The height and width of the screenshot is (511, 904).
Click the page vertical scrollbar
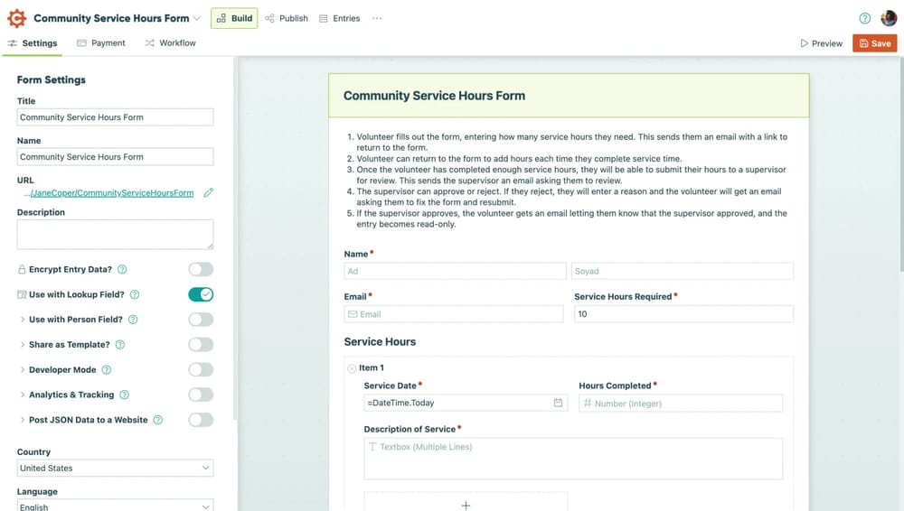[901, 164]
